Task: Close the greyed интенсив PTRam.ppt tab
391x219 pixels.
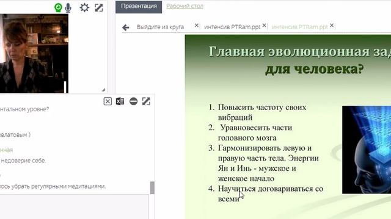Action: click(332, 26)
